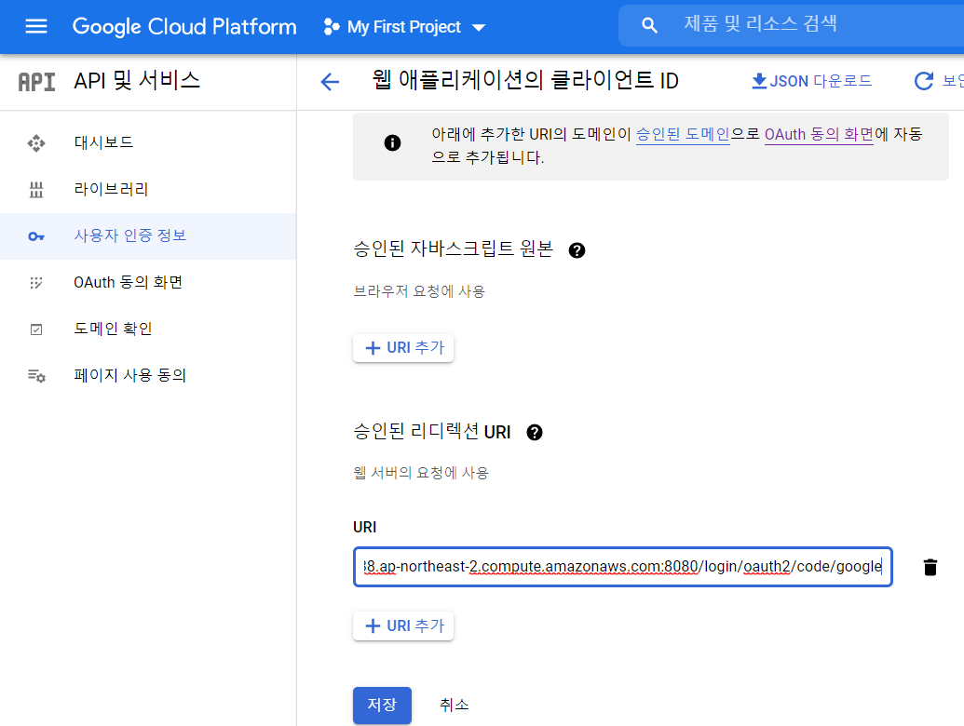Open 페이지 사용 동의 sidebar item
Screen dimensions: 964x726
pyautogui.click(x=148, y=375)
